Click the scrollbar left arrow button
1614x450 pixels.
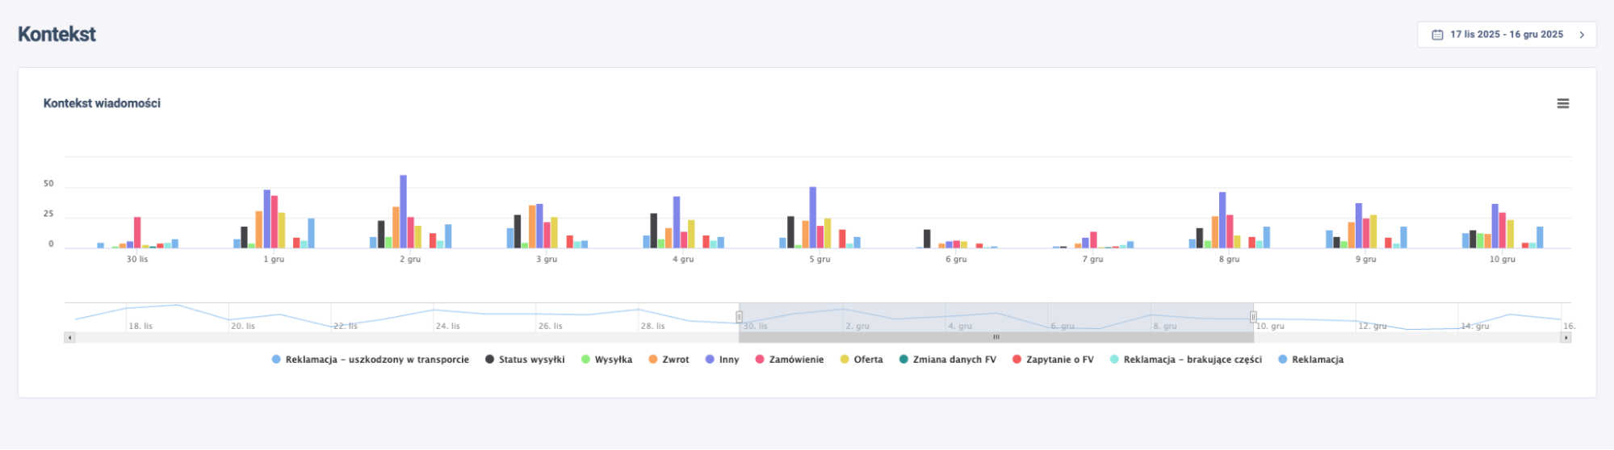[70, 338]
